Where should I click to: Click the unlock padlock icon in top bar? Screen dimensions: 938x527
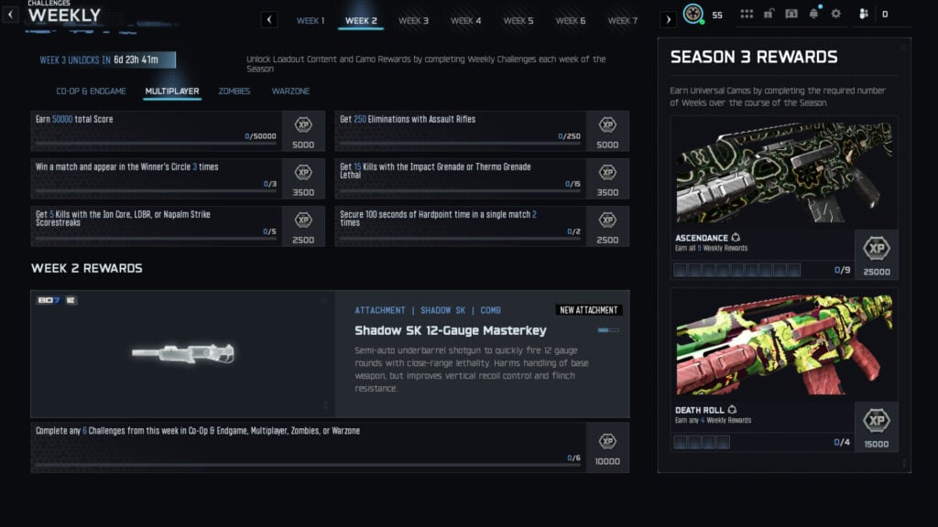click(769, 14)
